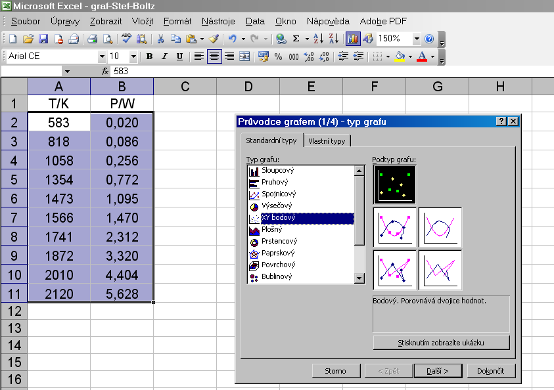Screen dimensions: 554x390
Task: Toggle Italic formatting
Action: point(164,56)
